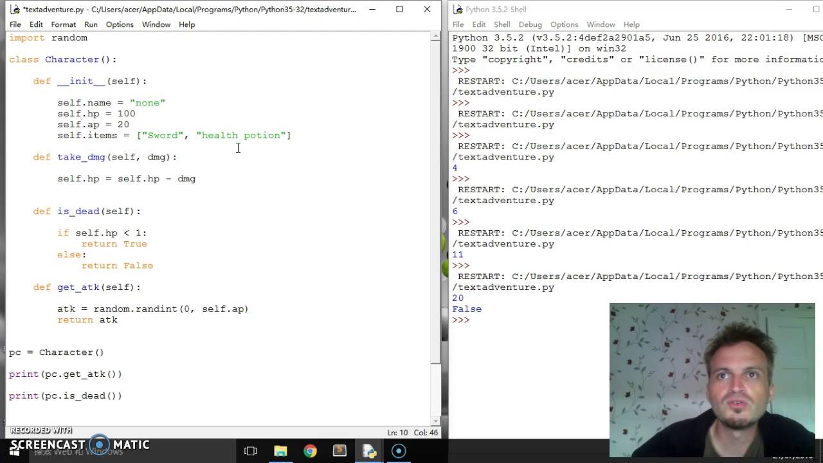Click the shell output value '4'
This screenshot has height=463, width=823.
455,168
